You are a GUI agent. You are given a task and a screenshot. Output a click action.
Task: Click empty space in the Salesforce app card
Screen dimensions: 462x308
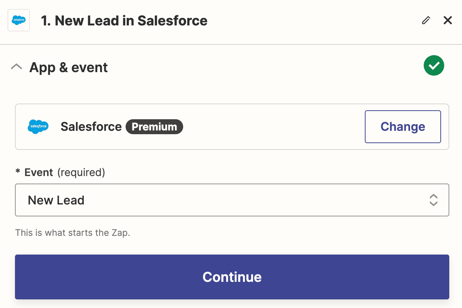coord(273,127)
